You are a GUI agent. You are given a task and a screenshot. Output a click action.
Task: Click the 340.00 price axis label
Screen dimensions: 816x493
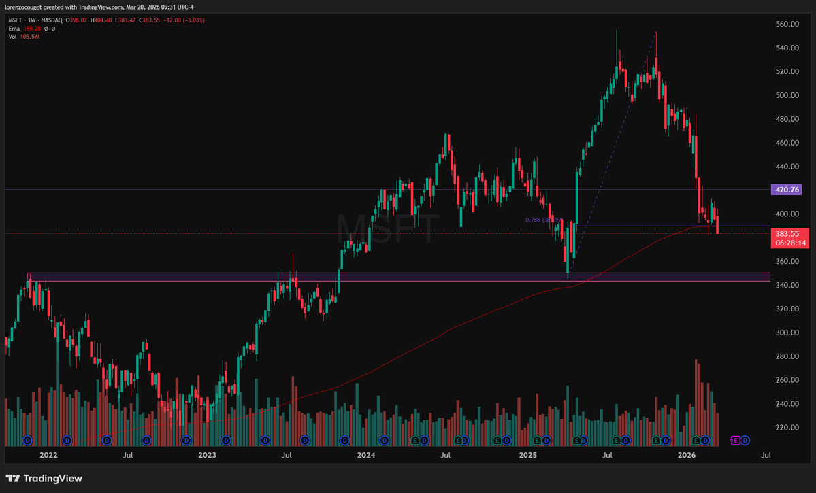787,285
